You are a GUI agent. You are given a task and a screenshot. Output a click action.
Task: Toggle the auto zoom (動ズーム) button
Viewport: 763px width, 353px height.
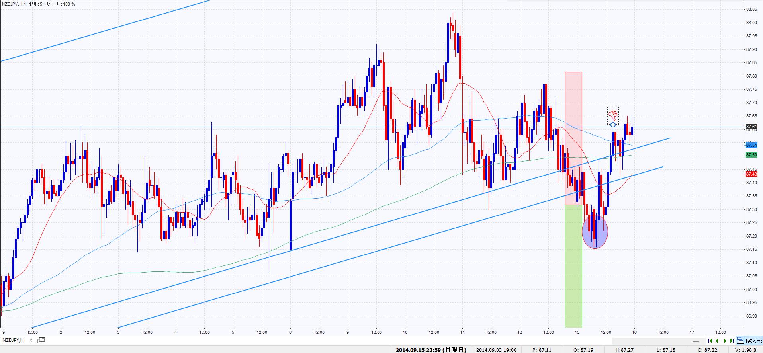click(x=754, y=341)
